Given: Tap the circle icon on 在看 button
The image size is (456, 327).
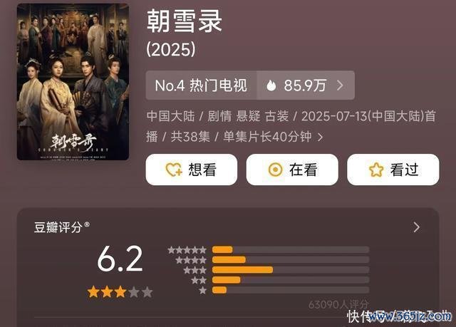Looking at the screenshot, I should [x=275, y=170].
